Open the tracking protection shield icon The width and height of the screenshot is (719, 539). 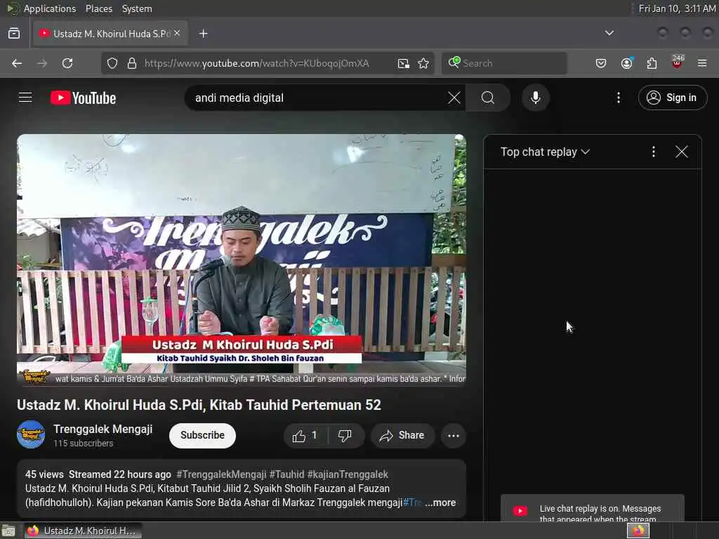112,63
